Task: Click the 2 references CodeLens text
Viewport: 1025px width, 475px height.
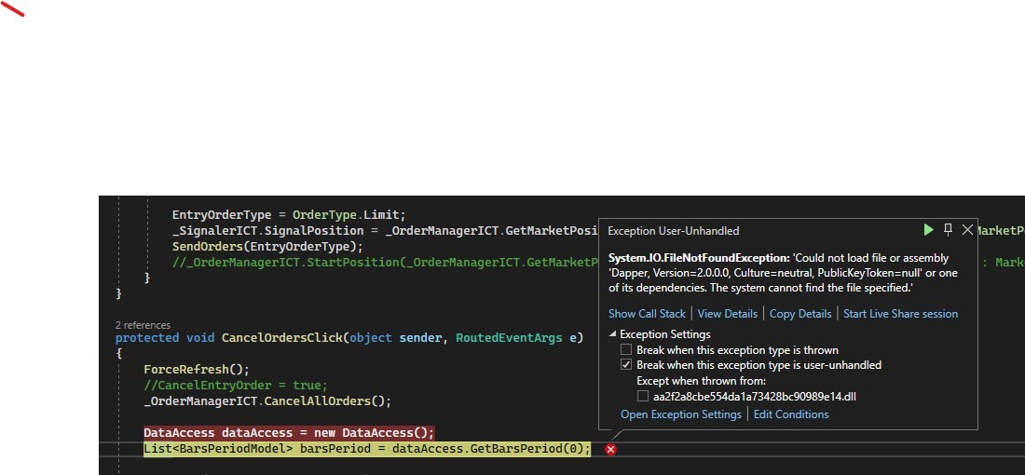Action: pos(143,325)
